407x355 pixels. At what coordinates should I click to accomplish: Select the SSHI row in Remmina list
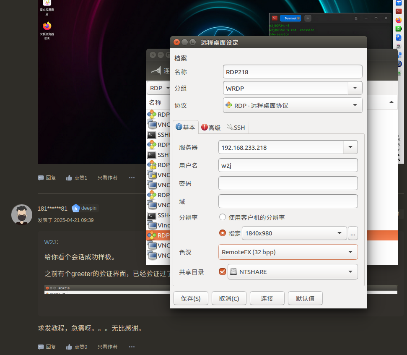(158, 135)
